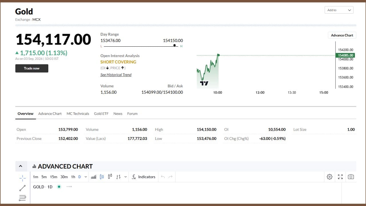Open the MC Technicals tab
Viewport: 366px width, 206px height.
pos(78,114)
